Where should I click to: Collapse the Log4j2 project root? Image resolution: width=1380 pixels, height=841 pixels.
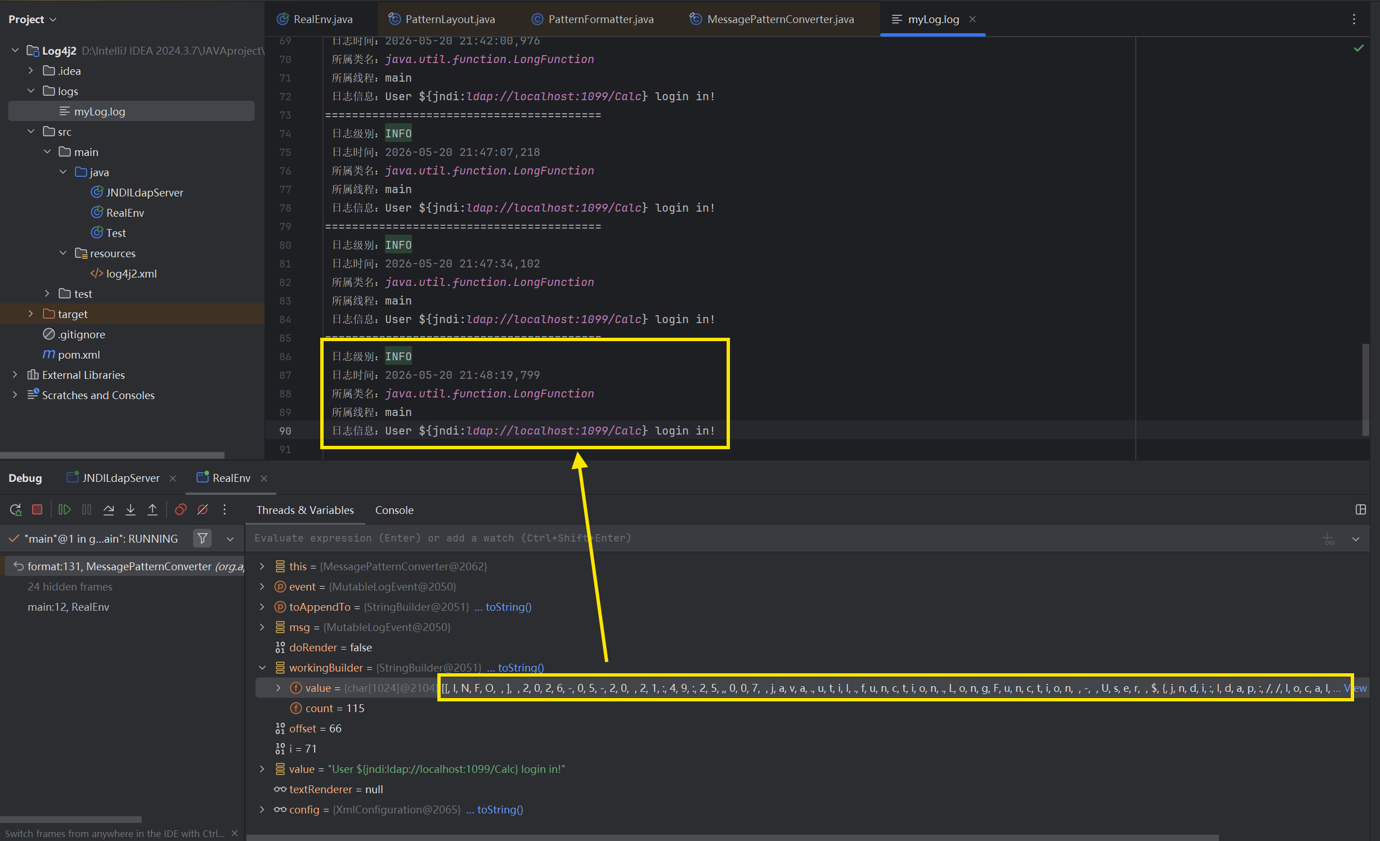(15, 51)
